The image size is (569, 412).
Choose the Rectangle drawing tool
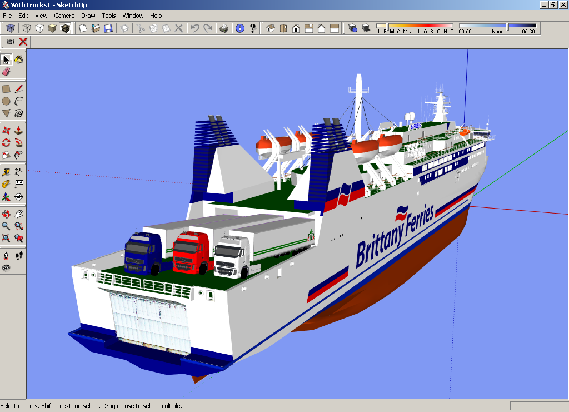tap(6, 88)
